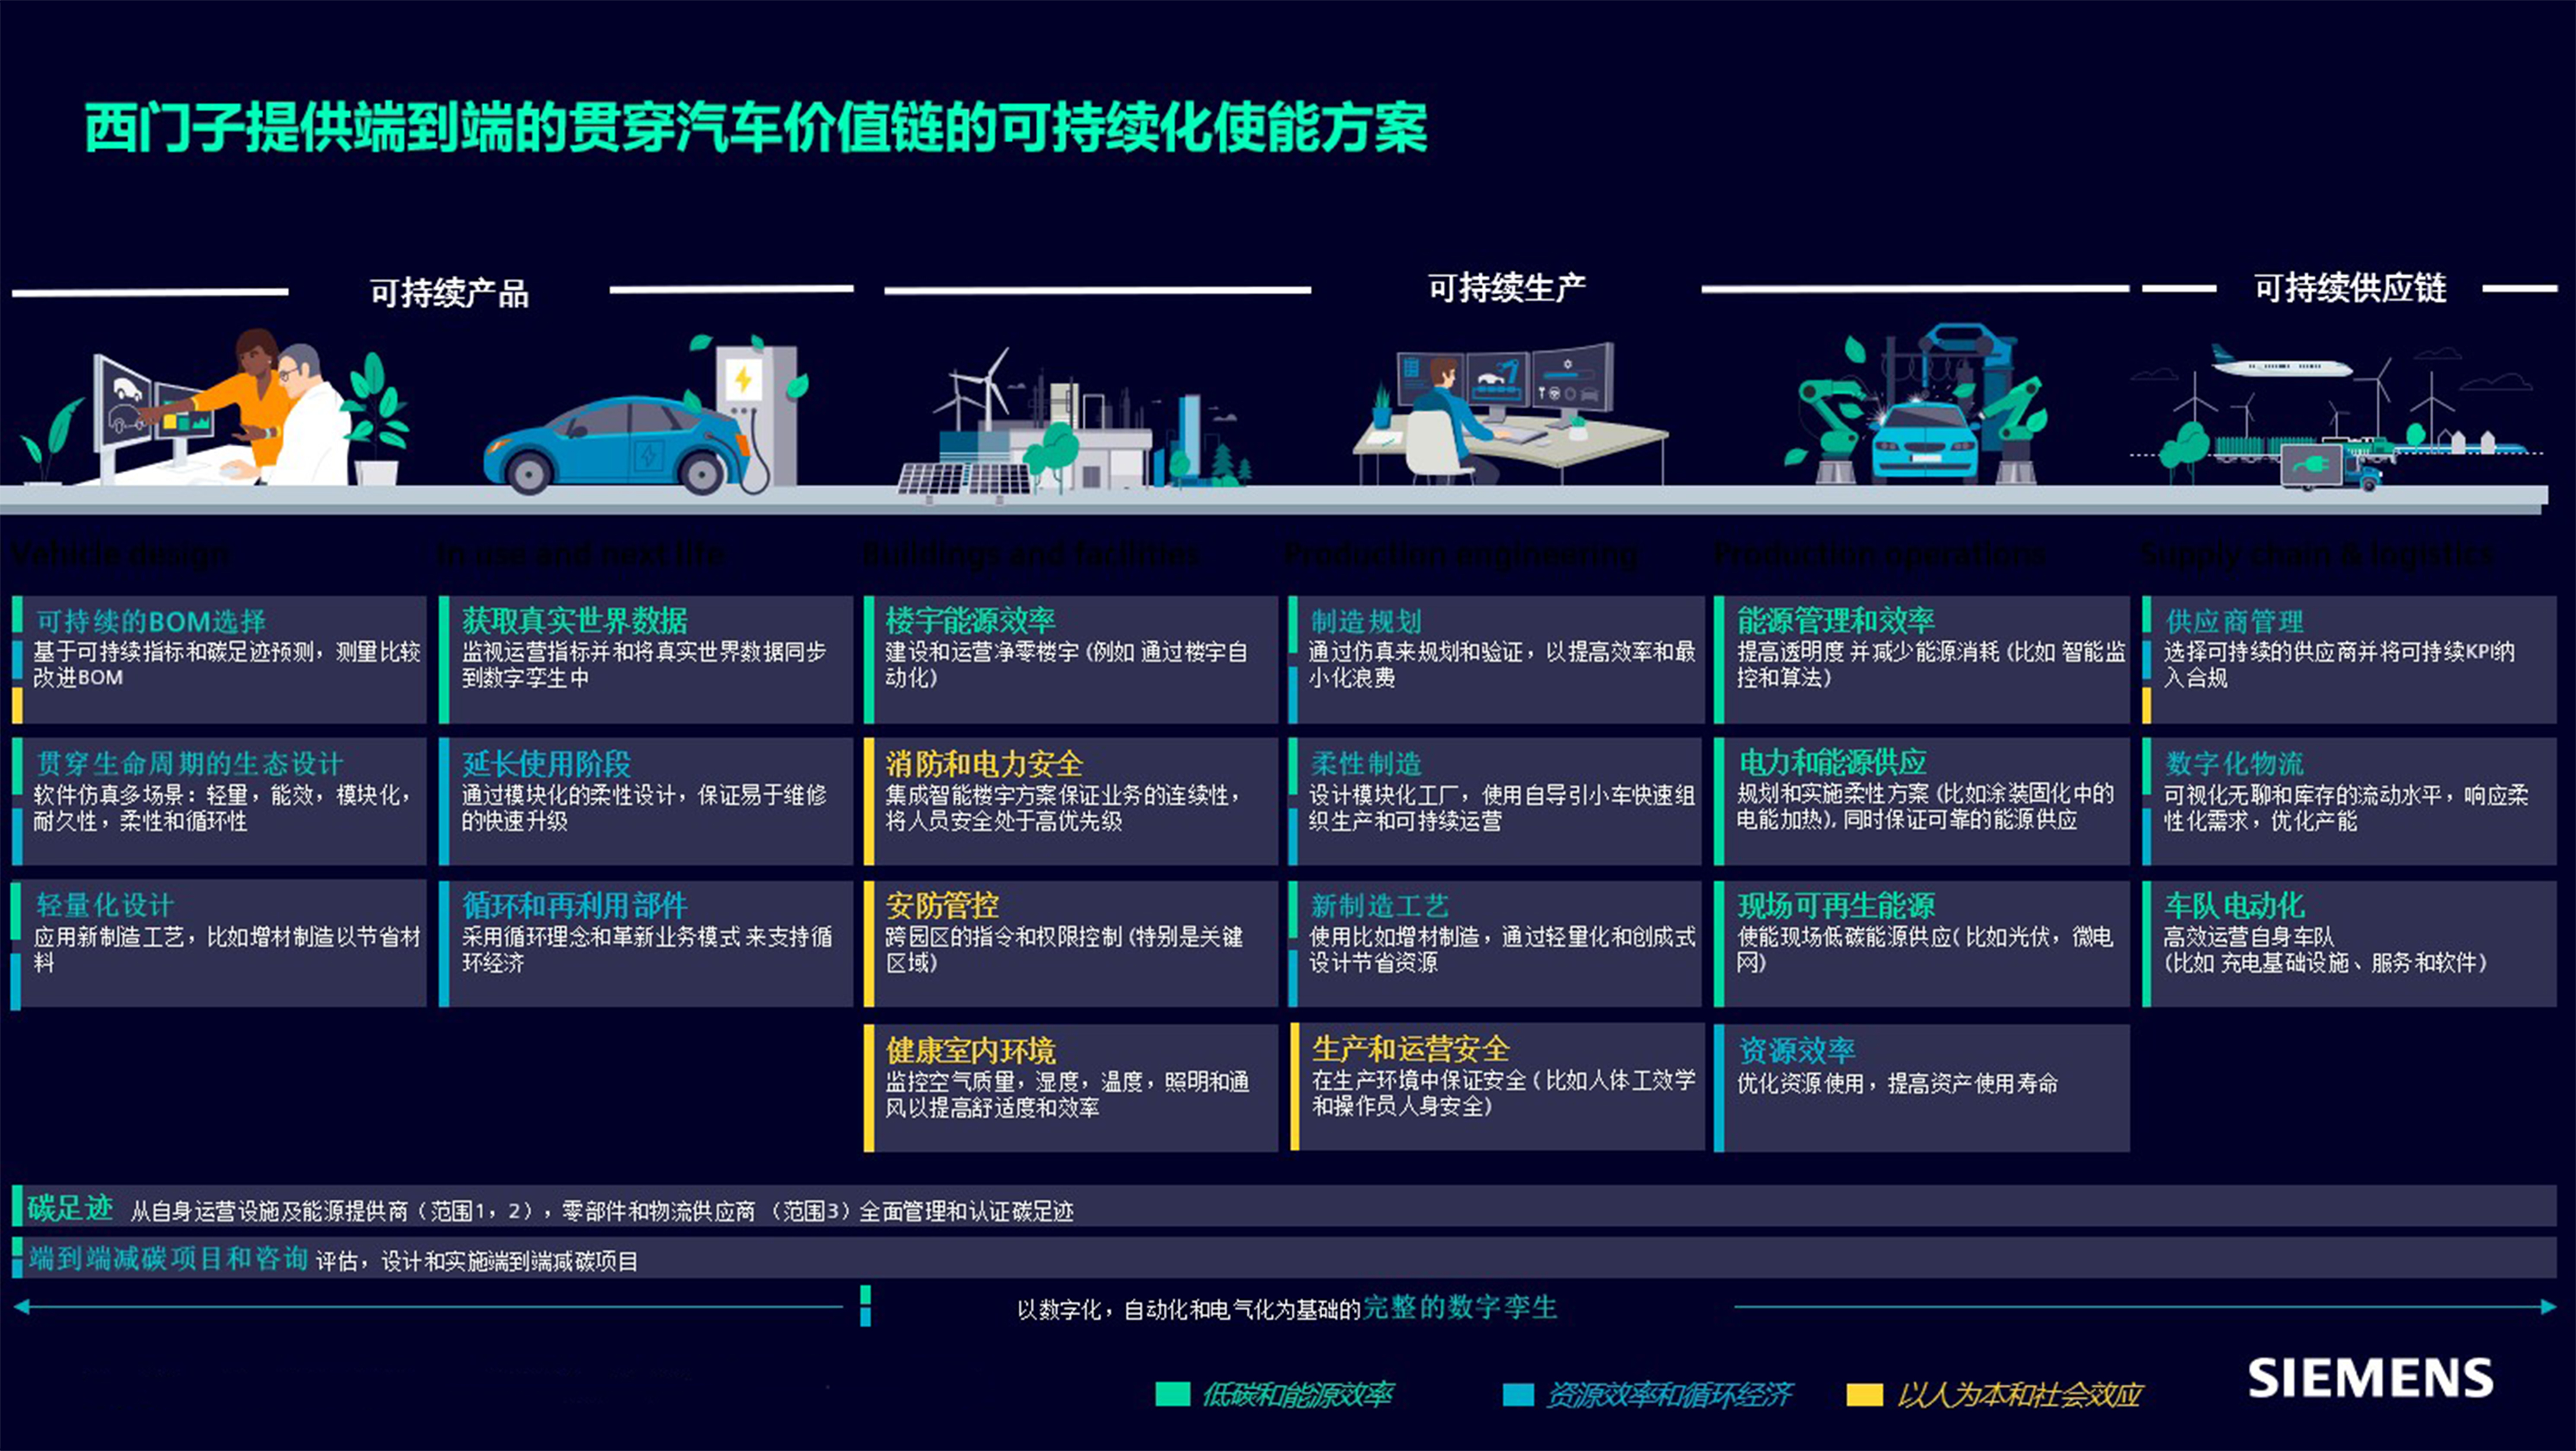Click the 生产和运营安全 card

tap(1497, 1087)
